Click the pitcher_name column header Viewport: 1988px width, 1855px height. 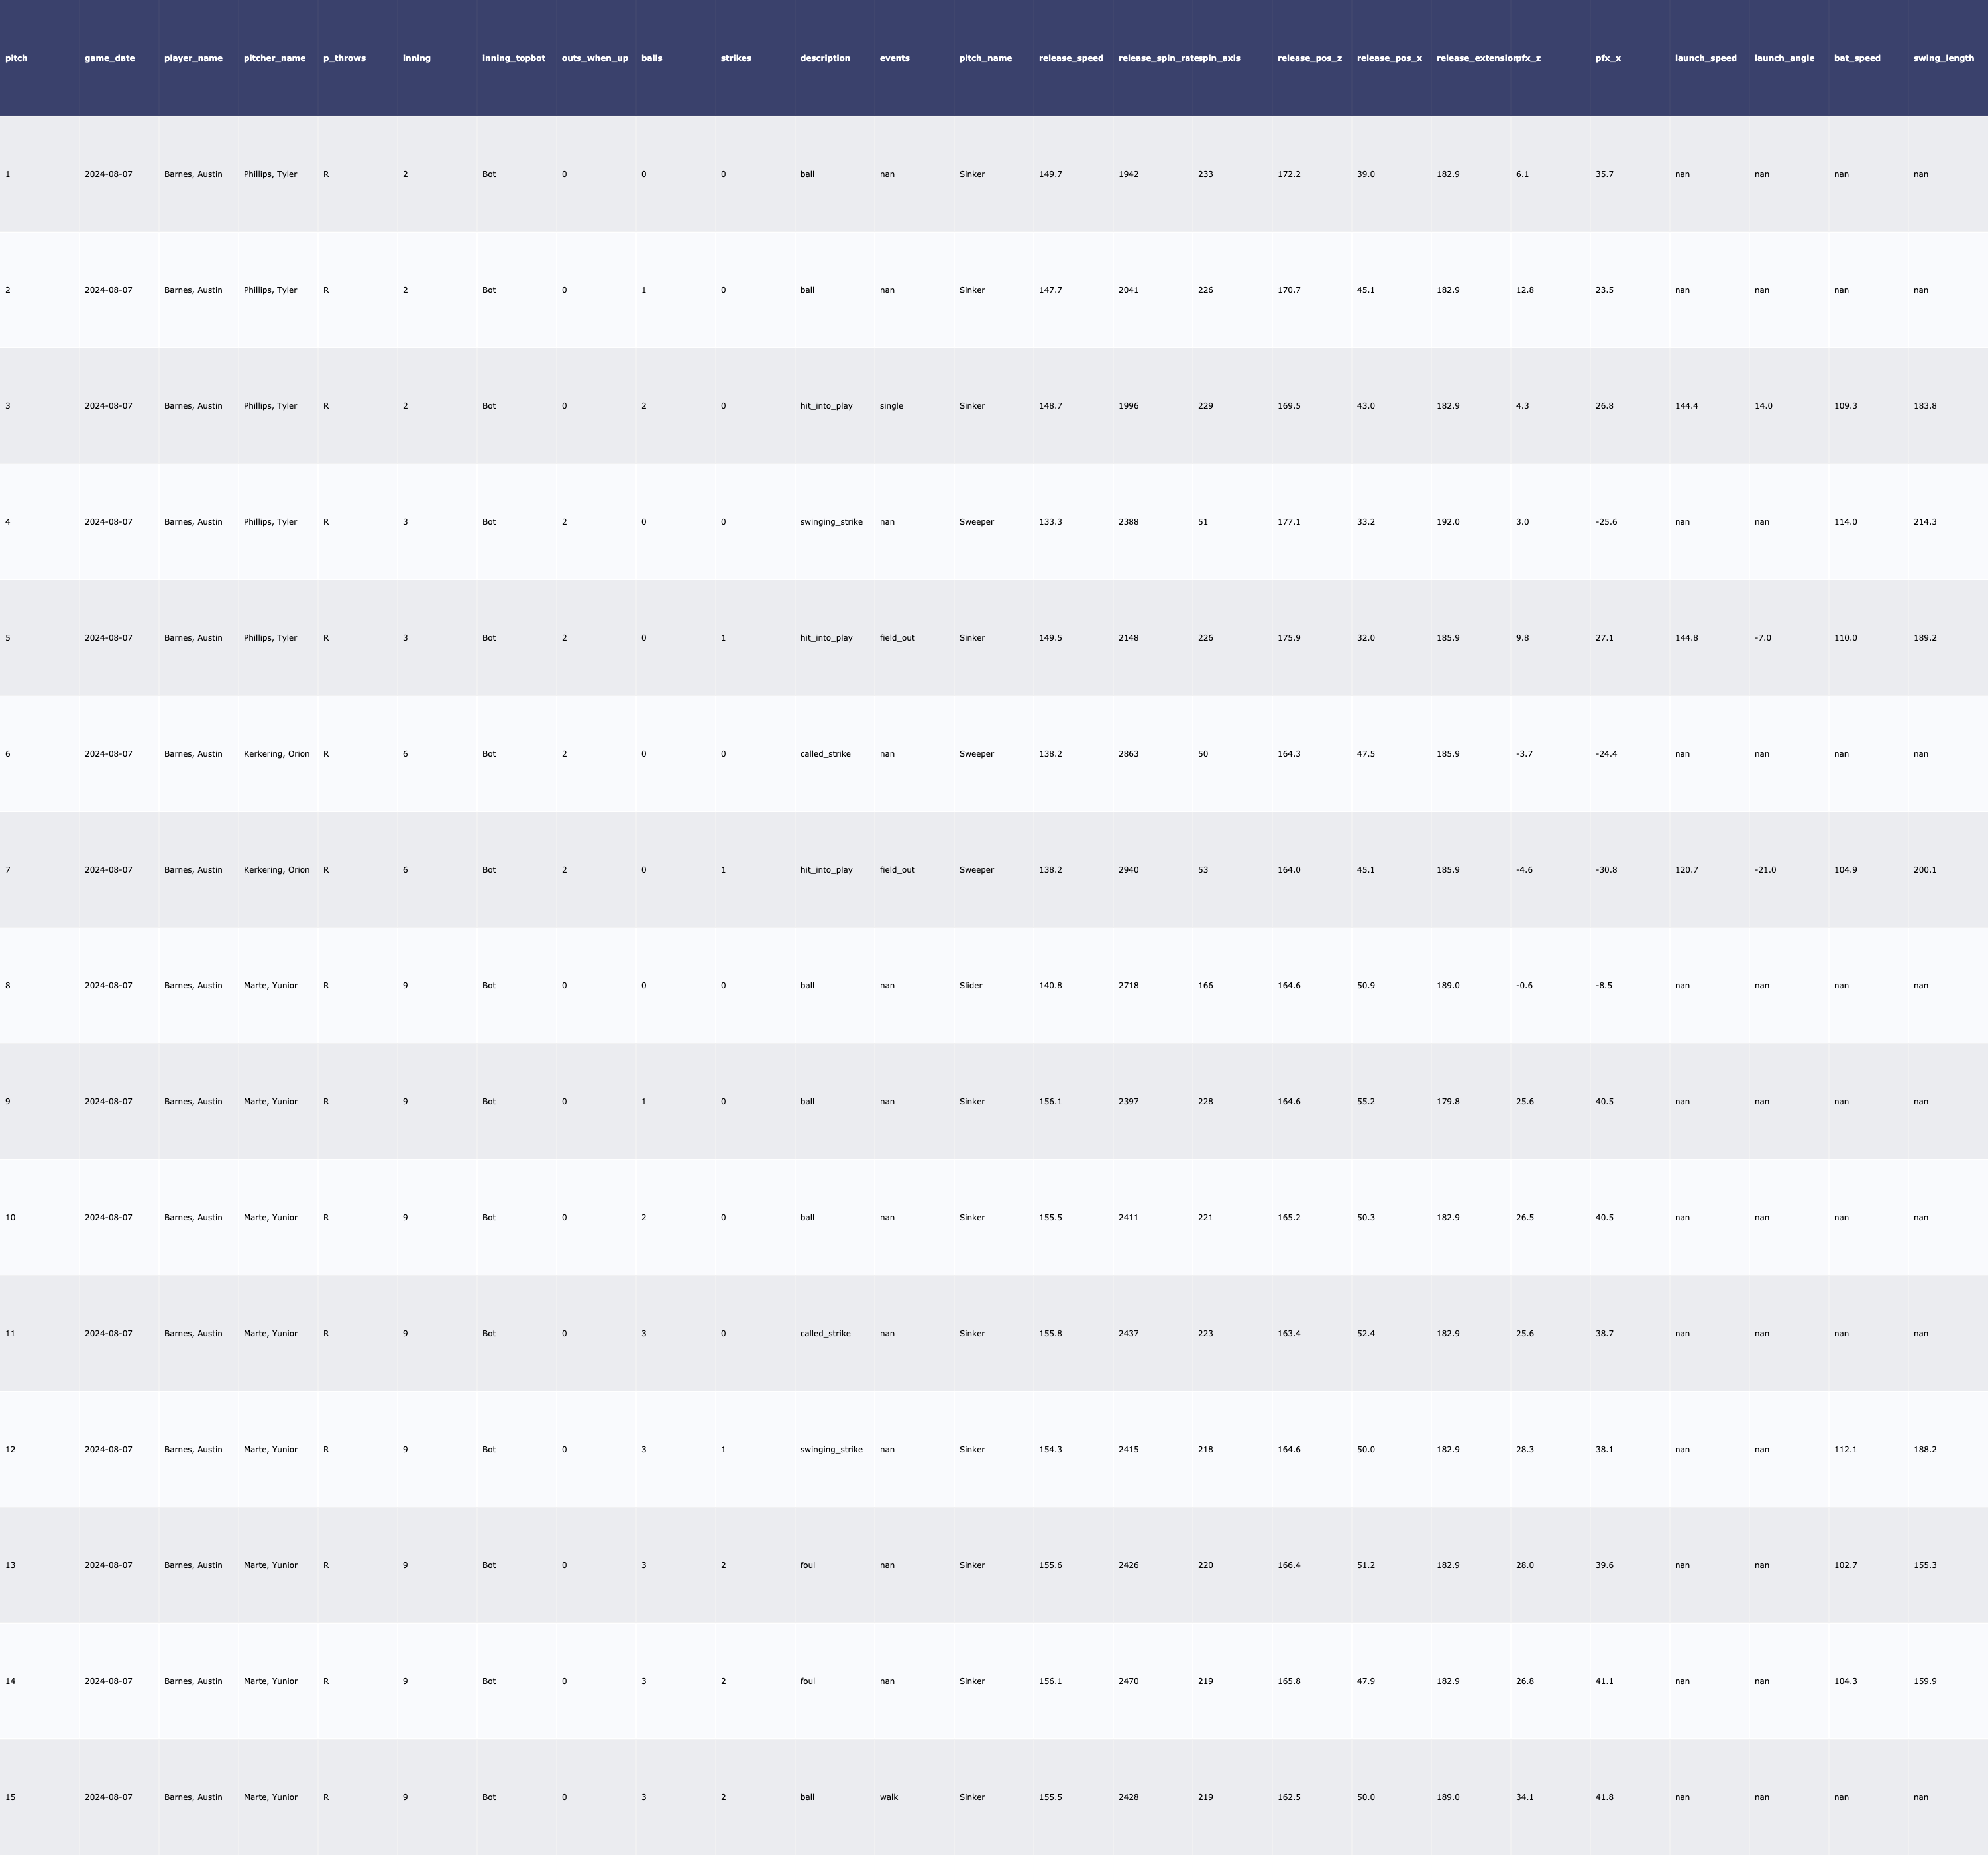pos(274,58)
